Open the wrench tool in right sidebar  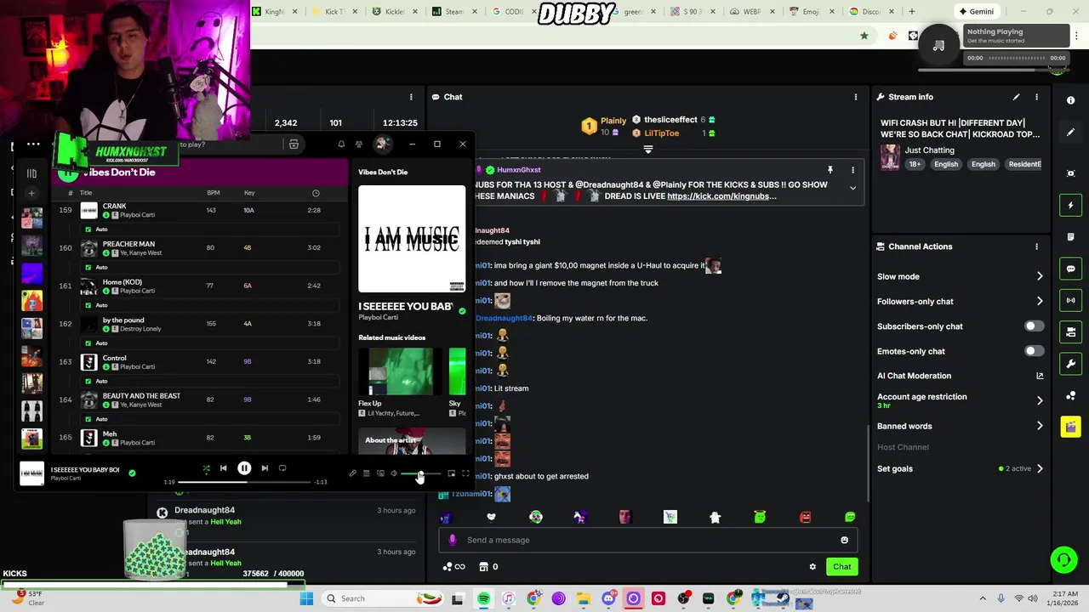[1070, 364]
